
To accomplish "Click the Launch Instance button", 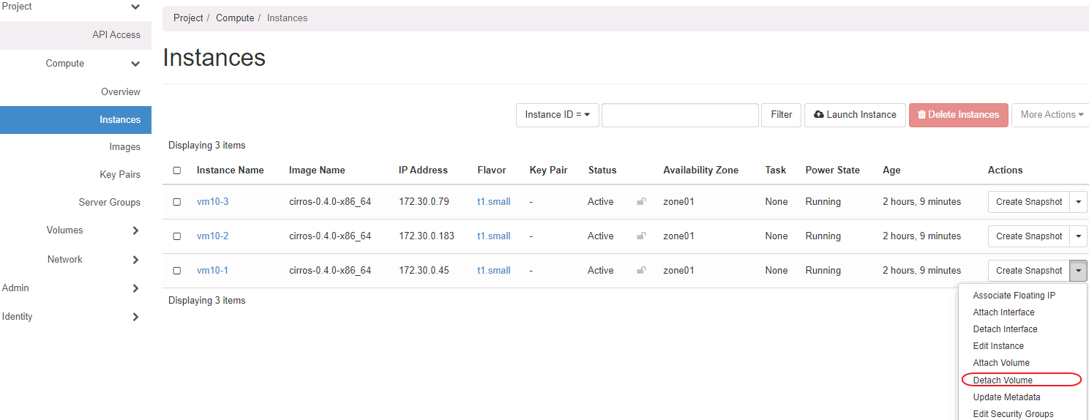I will tap(855, 115).
